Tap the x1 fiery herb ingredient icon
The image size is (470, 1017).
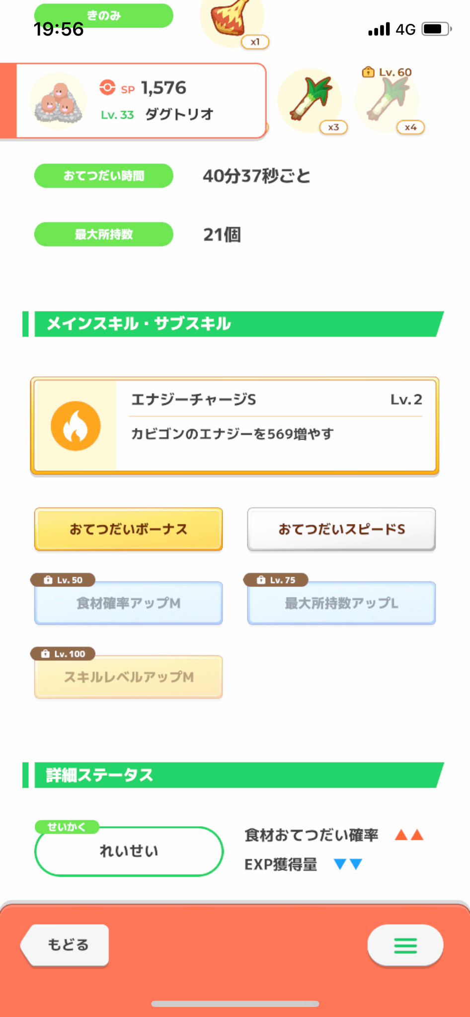tap(232, 20)
